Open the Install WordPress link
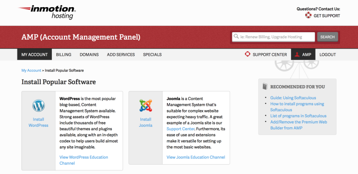Screen dimensions: 358x174 [38, 122]
